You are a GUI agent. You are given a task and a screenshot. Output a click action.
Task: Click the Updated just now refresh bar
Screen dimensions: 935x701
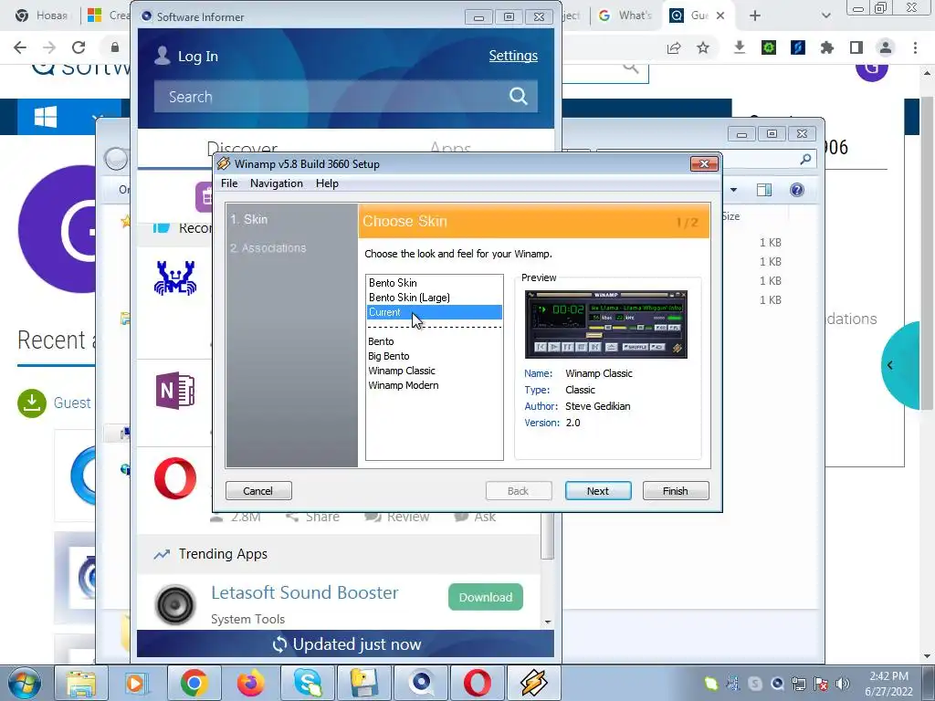[x=345, y=643]
